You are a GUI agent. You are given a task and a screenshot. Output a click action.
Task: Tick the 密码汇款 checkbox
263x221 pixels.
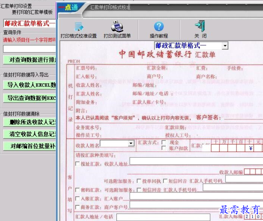pos(78,190)
